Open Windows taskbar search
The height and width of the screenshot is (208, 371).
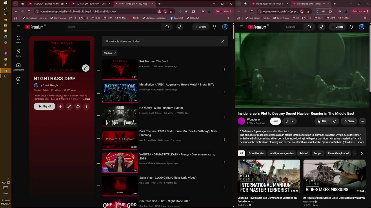click(6, 8)
